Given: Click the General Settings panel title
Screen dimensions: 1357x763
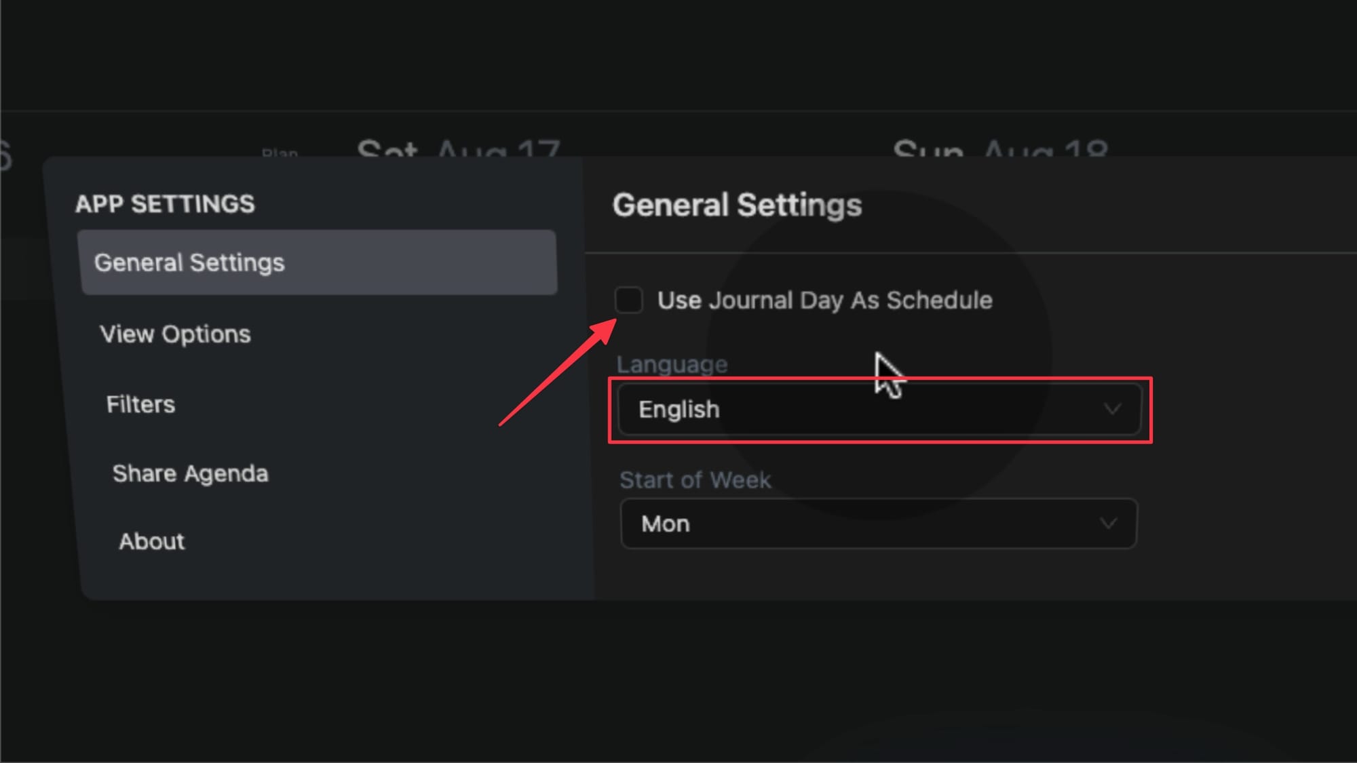Looking at the screenshot, I should coord(738,205).
